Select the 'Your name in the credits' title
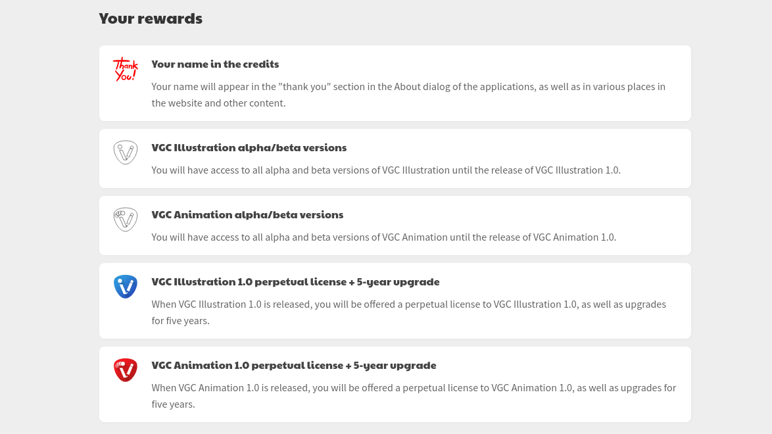The height and width of the screenshot is (434, 772). [x=215, y=64]
